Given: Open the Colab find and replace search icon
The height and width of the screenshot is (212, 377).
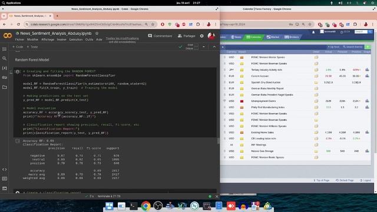Looking at the screenshot, I should (4, 58).
